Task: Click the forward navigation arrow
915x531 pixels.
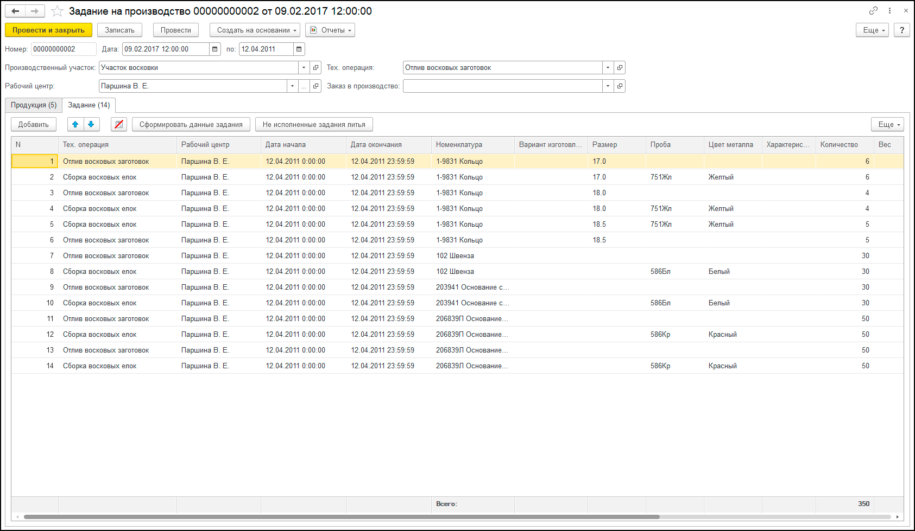Action: tap(35, 11)
